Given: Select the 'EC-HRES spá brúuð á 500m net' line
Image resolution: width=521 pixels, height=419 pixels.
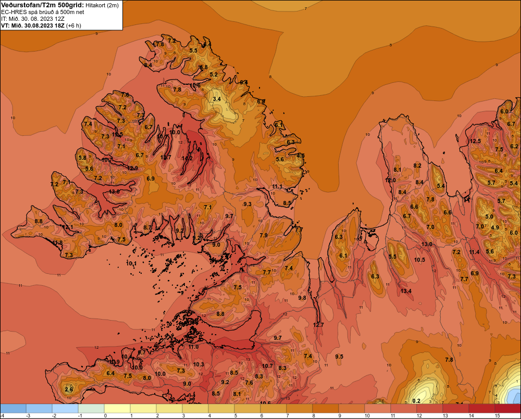Looking at the screenshot, I should [43, 12].
